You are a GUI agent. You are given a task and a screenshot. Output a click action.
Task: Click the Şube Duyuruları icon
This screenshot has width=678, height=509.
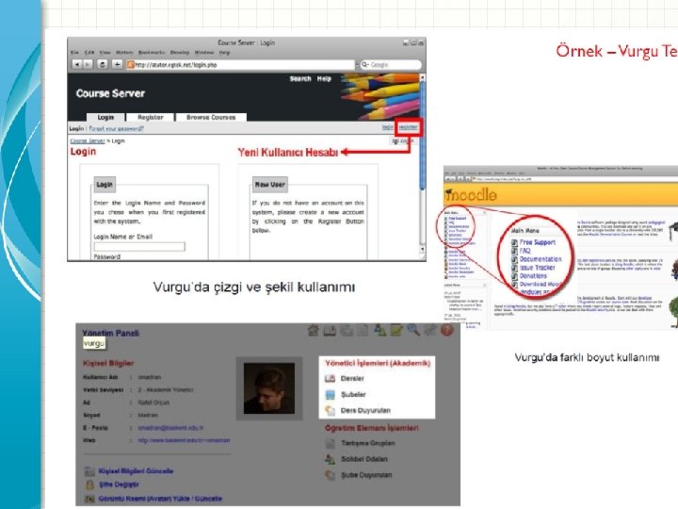(330, 475)
